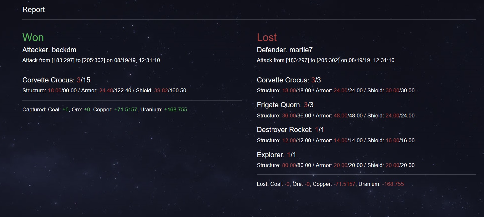This screenshot has height=217, width=484.
Task: Select the Frigate Quorn 3/3 entry
Action: click(x=287, y=105)
